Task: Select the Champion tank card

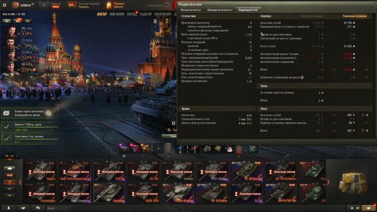Action: pos(109,193)
